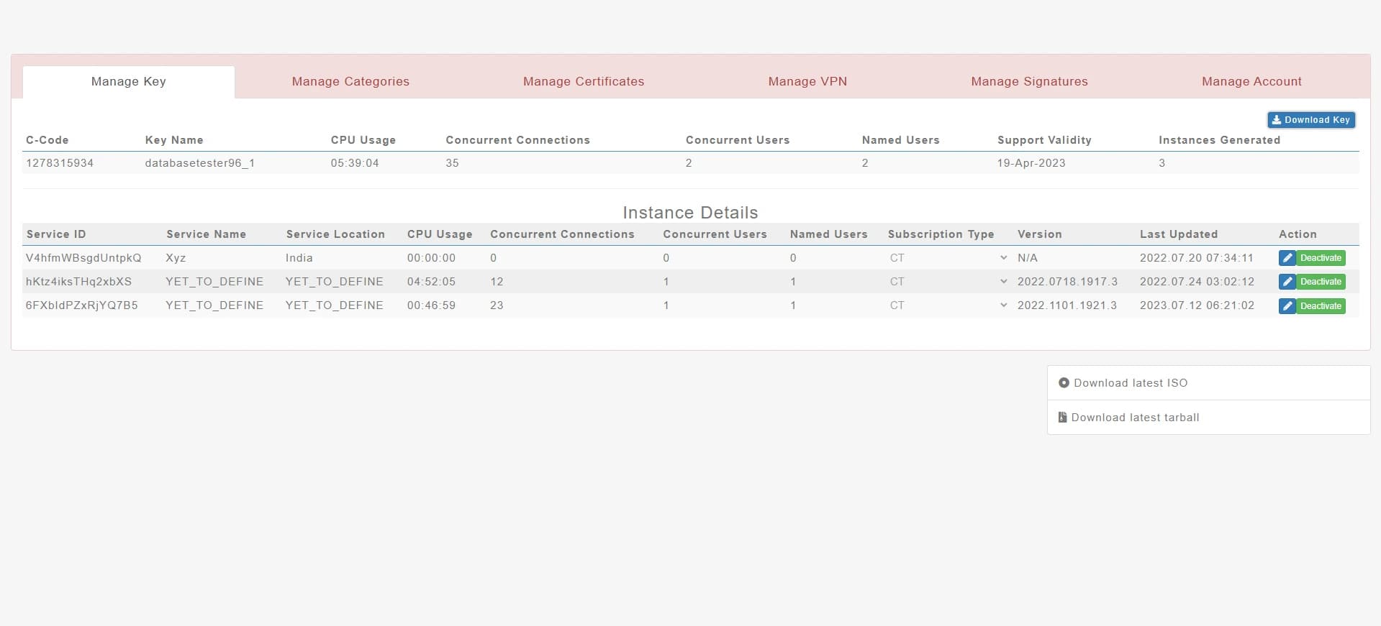Click the Subscription Type column header

[x=941, y=234]
